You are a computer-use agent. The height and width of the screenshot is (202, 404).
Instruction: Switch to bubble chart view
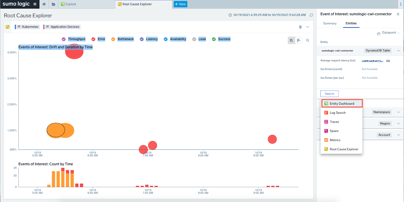click(291, 40)
